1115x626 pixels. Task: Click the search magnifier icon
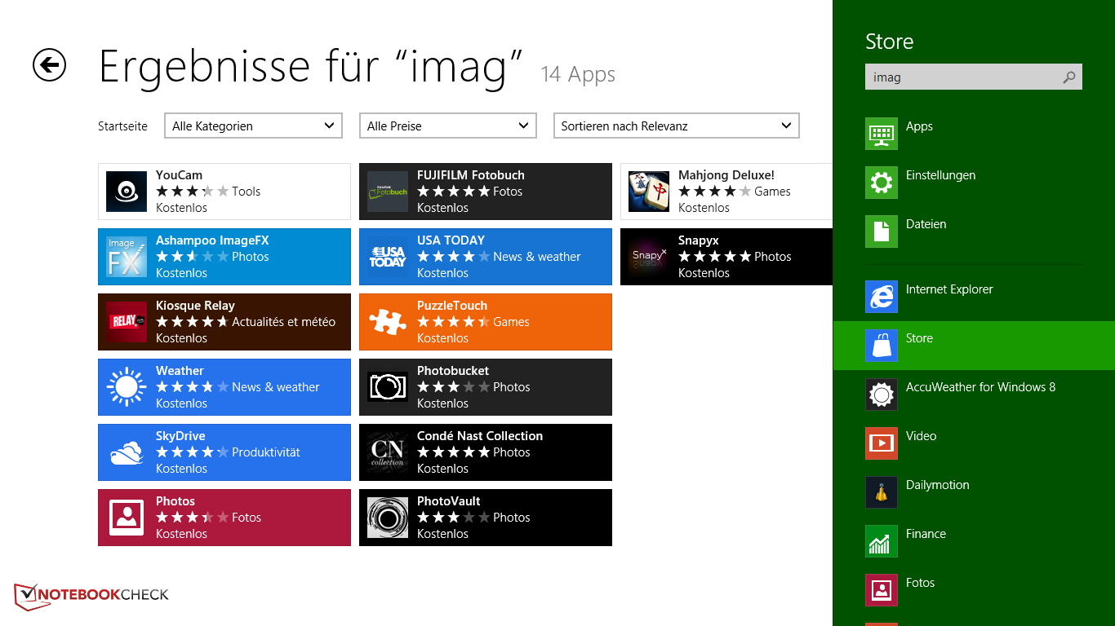click(1069, 77)
